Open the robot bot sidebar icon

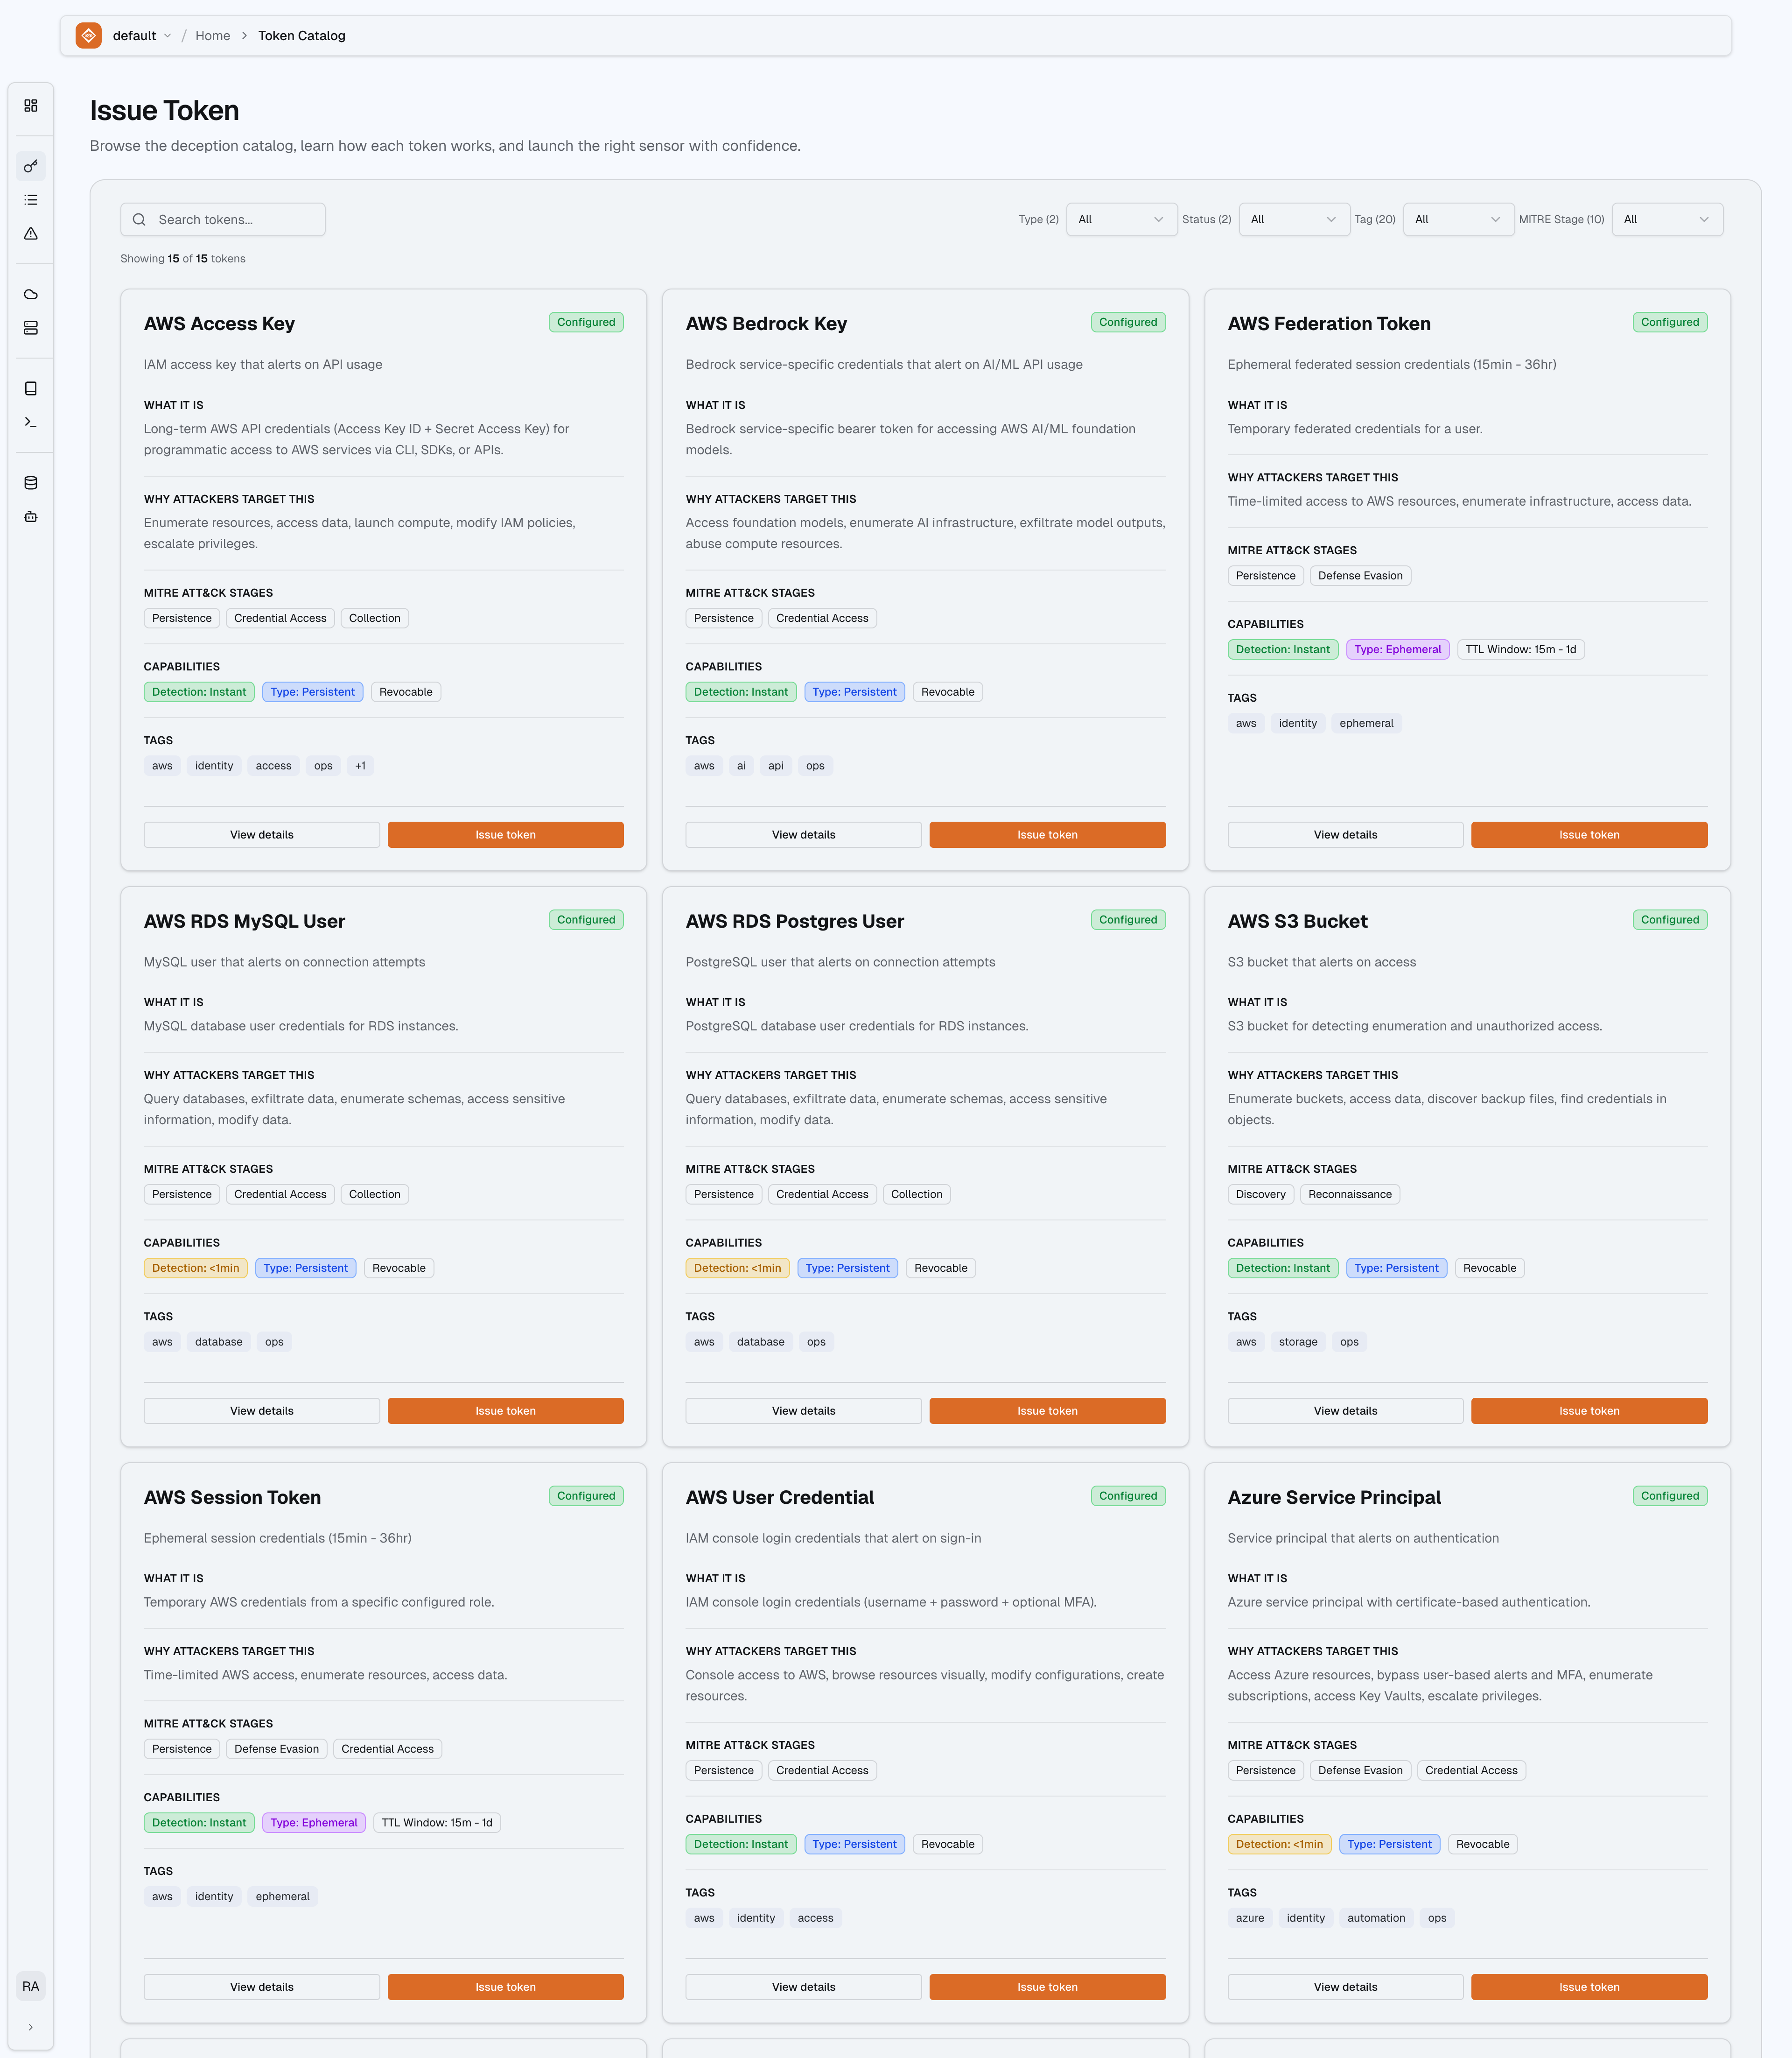(31, 517)
